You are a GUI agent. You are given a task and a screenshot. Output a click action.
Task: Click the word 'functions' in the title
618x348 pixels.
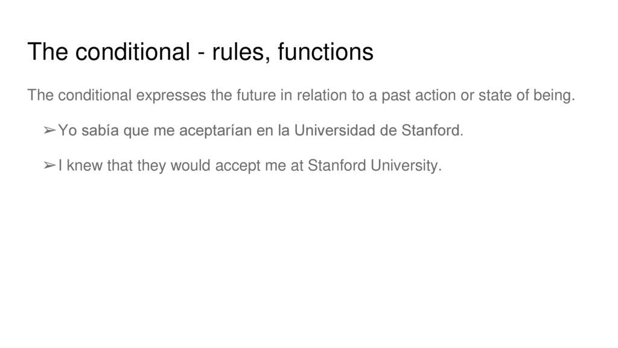[x=325, y=52]
